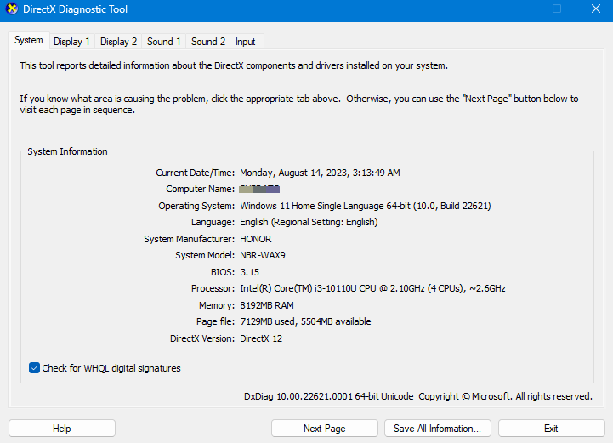Image resolution: width=613 pixels, height=443 pixels.
Task: View the Sound 2 tab
Action: pyautogui.click(x=208, y=42)
